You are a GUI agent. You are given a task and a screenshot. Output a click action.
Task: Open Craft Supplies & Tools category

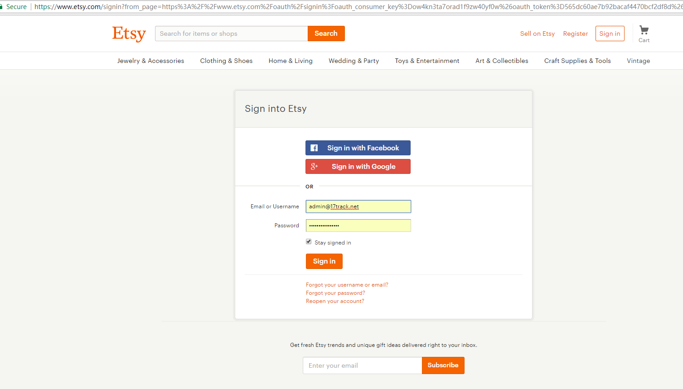(577, 61)
